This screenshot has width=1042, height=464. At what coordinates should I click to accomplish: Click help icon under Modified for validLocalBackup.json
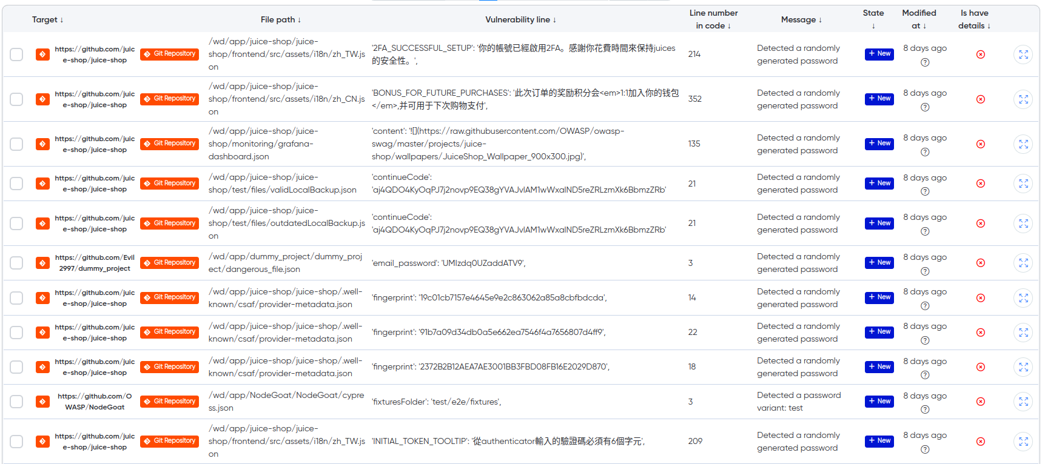click(x=925, y=191)
